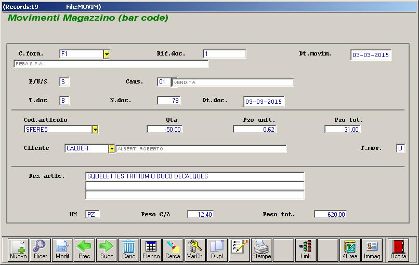This screenshot has height=265, width=419.
Task: Go to previous record with Prec
Action: 84,249
